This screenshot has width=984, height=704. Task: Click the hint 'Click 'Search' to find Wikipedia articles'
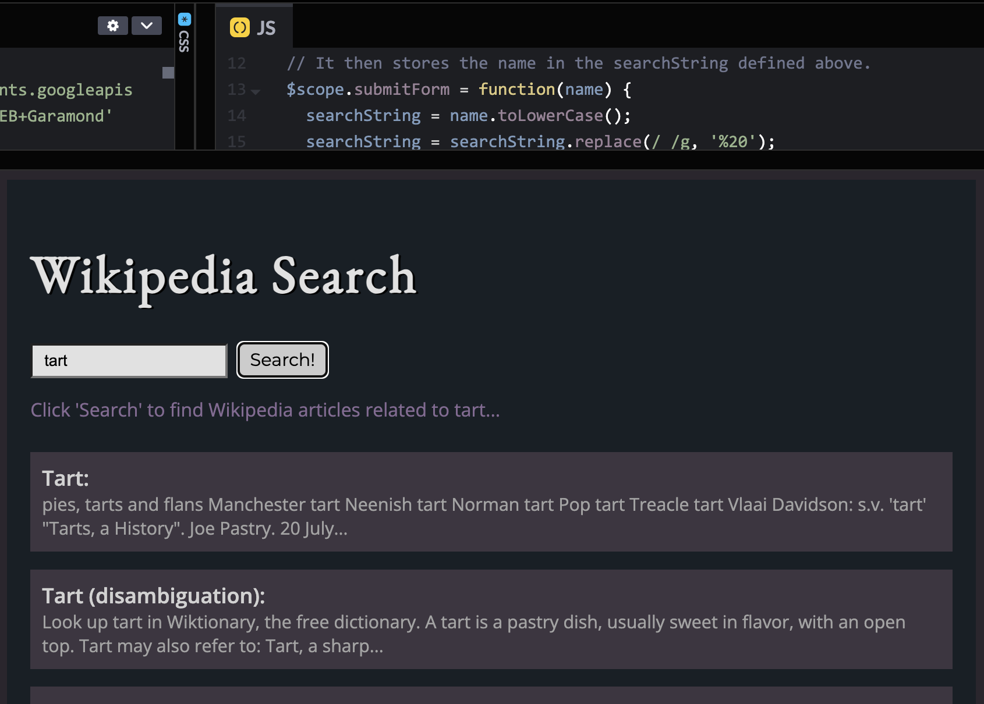click(x=265, y=410)
